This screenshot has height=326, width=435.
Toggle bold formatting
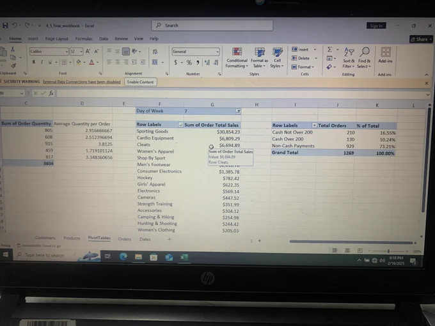click(33, 62)
